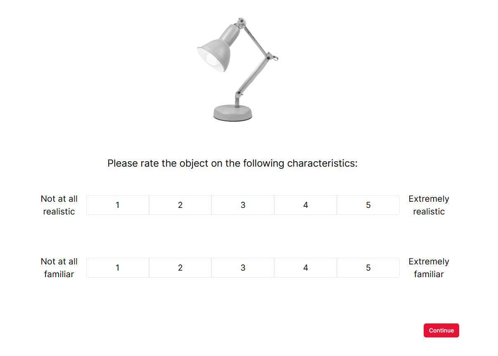This screenshot has height=356, width=498.
Task: Click the "Please rate the object" instruction text
Action: click(232, 163)
